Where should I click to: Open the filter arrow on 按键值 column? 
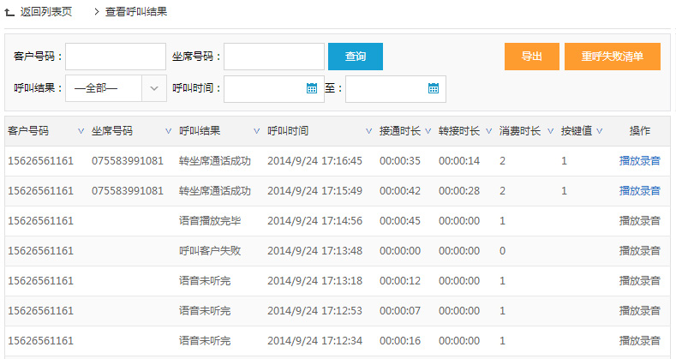click(x=600, y=132)
